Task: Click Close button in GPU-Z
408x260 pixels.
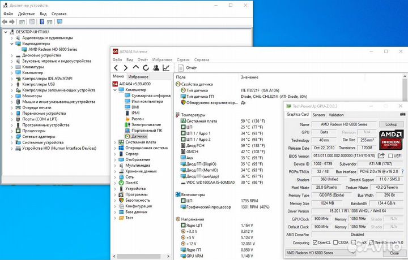Action: point(394,253)
